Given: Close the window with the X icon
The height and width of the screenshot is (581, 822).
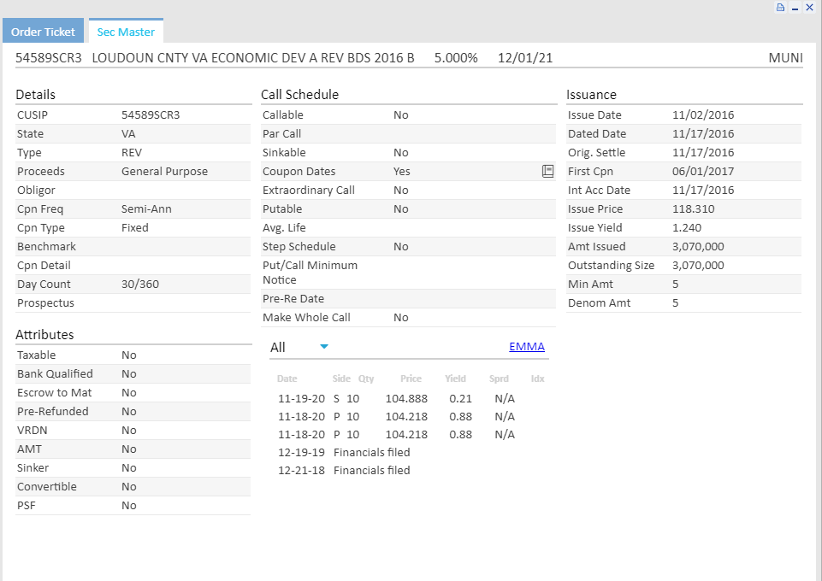Looking at the screenshot, I should tap(809, 8).
